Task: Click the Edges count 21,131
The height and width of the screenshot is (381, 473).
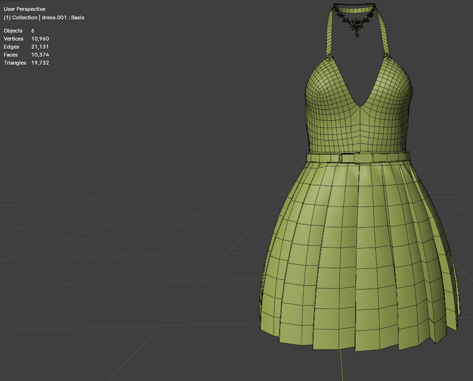Action: [x=40, y=47]
